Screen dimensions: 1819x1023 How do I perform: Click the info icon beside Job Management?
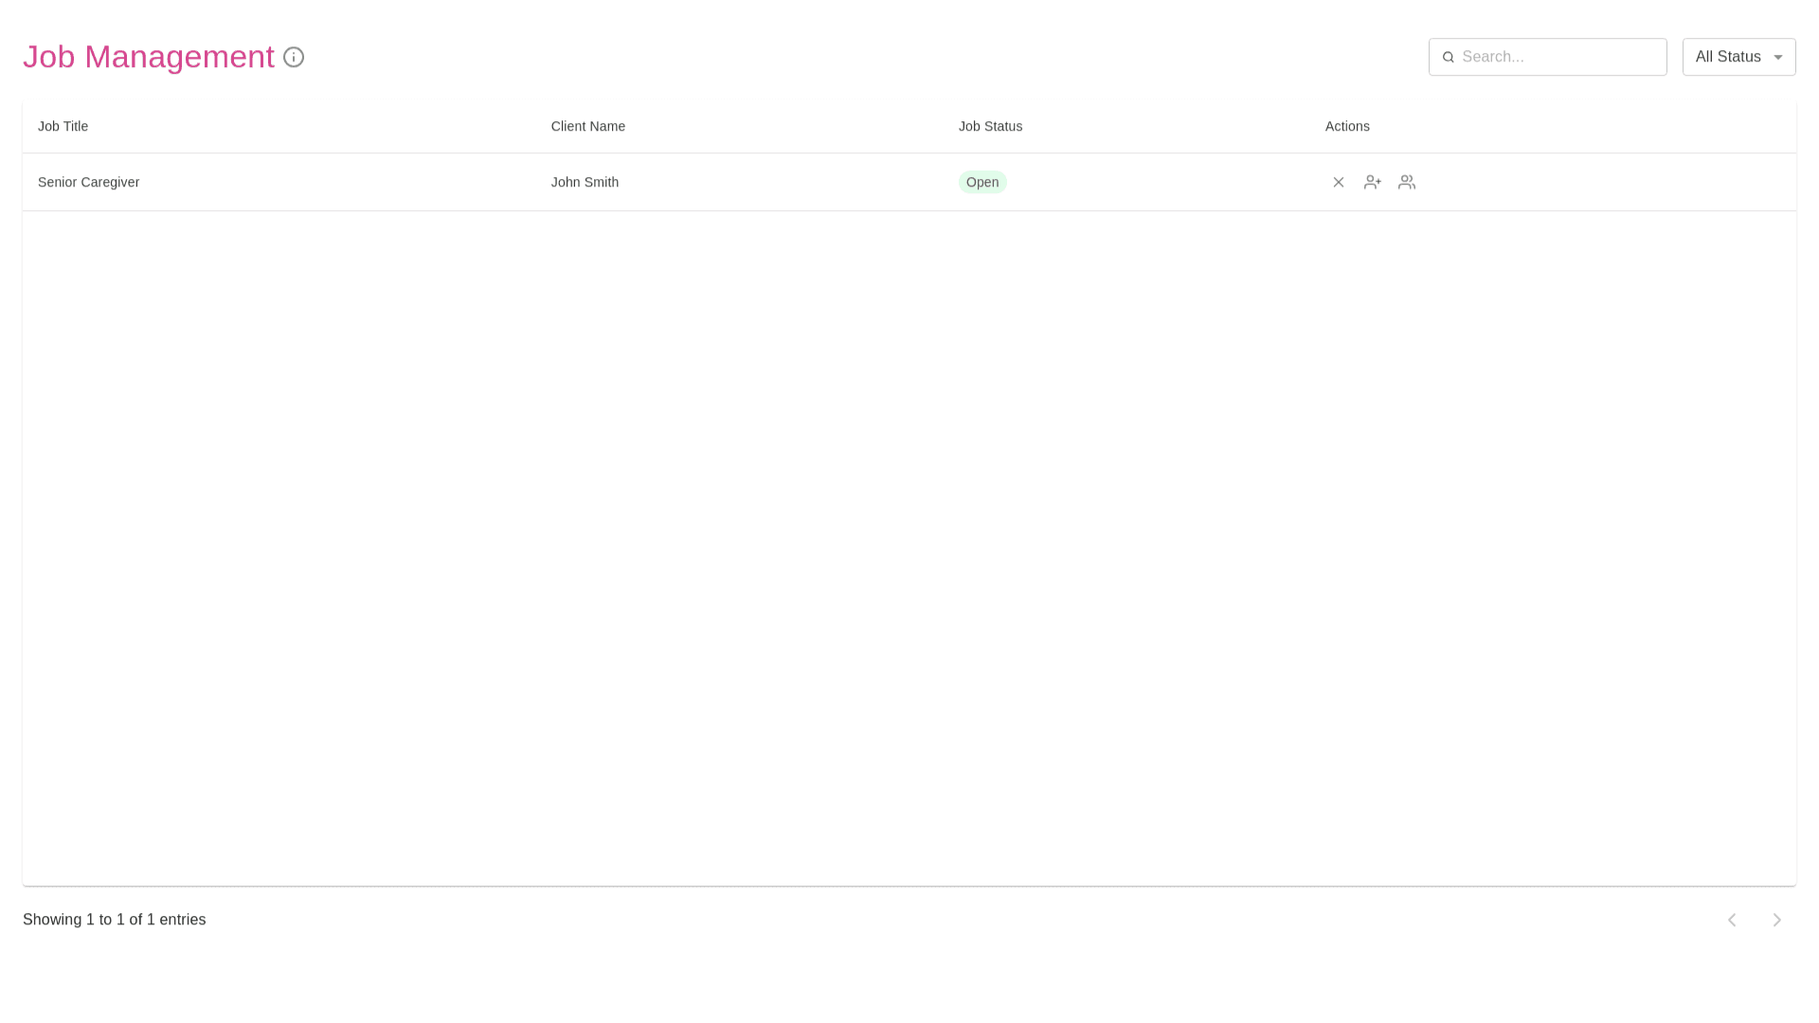(x=294, y=57)
